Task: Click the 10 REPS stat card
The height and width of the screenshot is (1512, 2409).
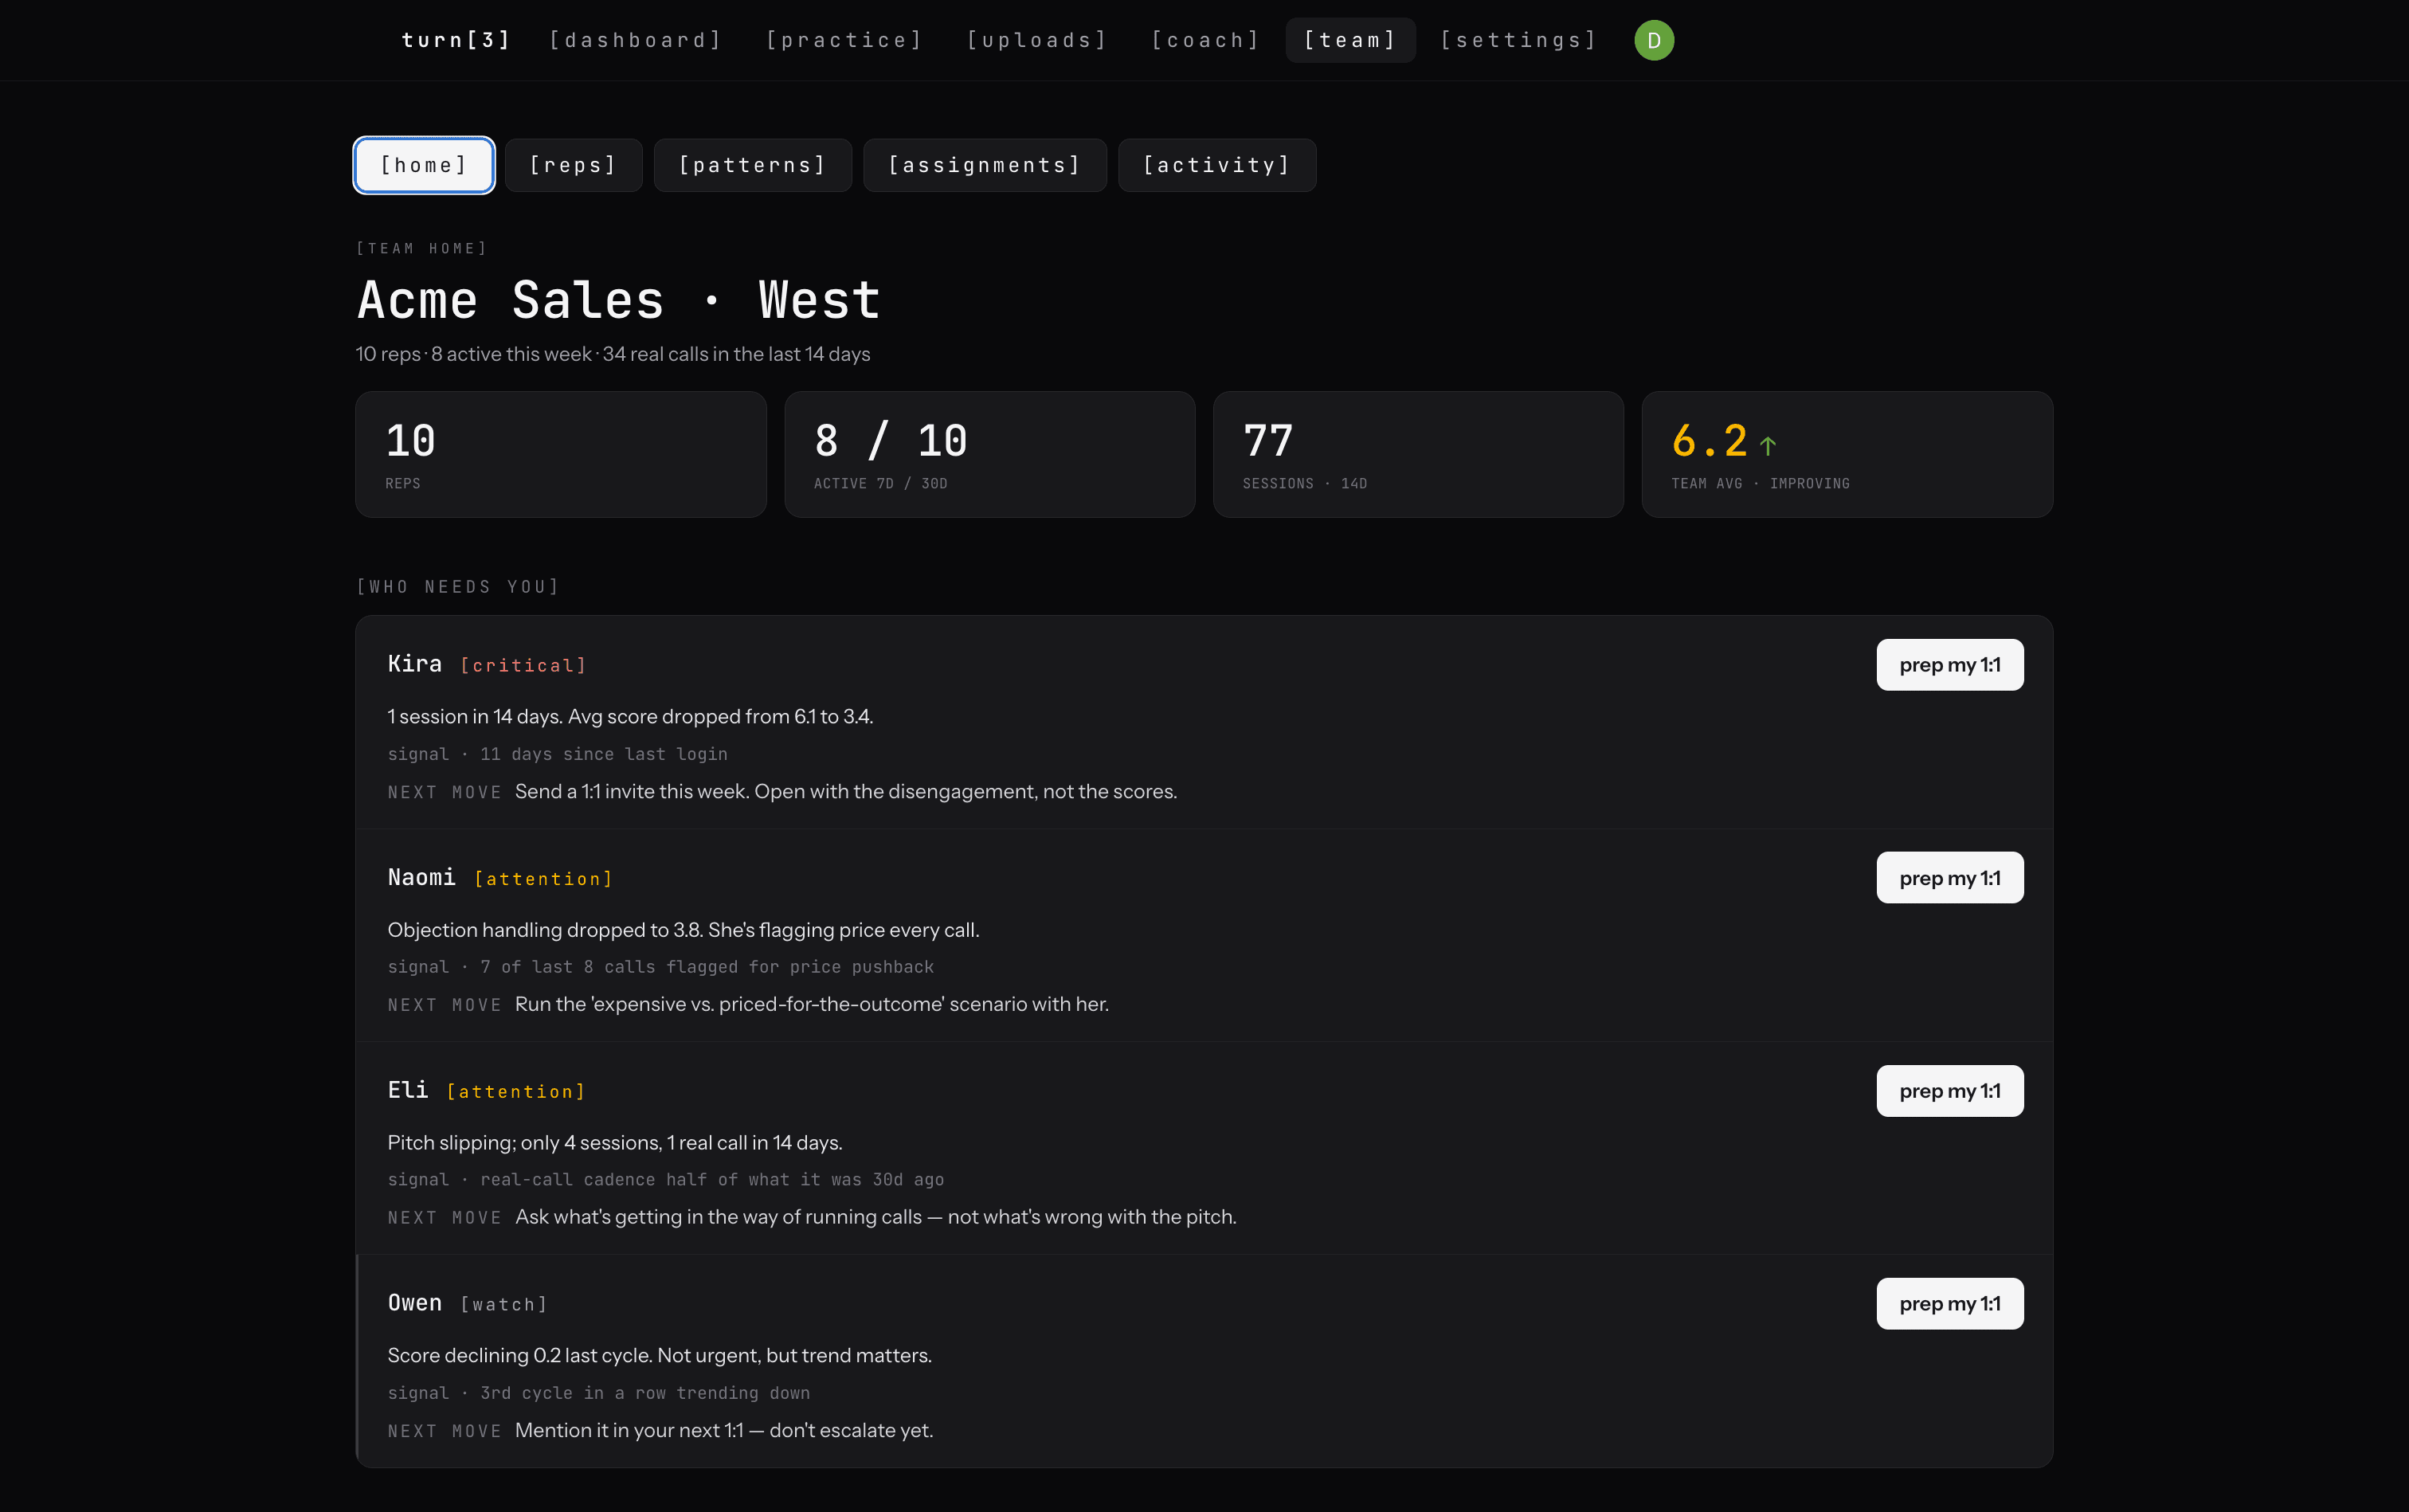Action: 561,454
